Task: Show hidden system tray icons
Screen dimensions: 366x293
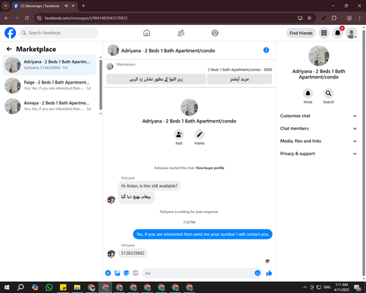Action: tap(305, 287)
